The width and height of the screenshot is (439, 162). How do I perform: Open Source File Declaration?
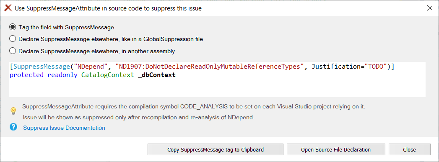[x=336, y=149]
